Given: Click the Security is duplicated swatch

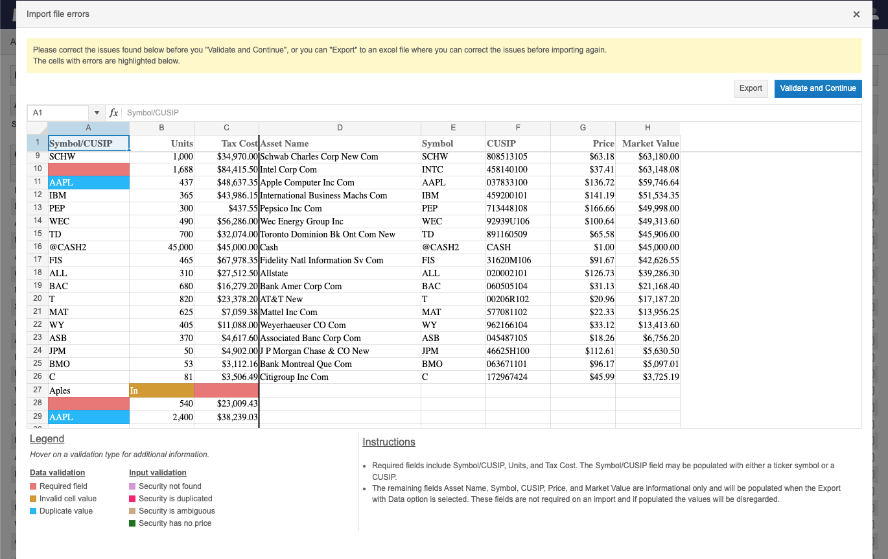Looking at the screenshot, I should pyautogui.click(x=132, y=499).
